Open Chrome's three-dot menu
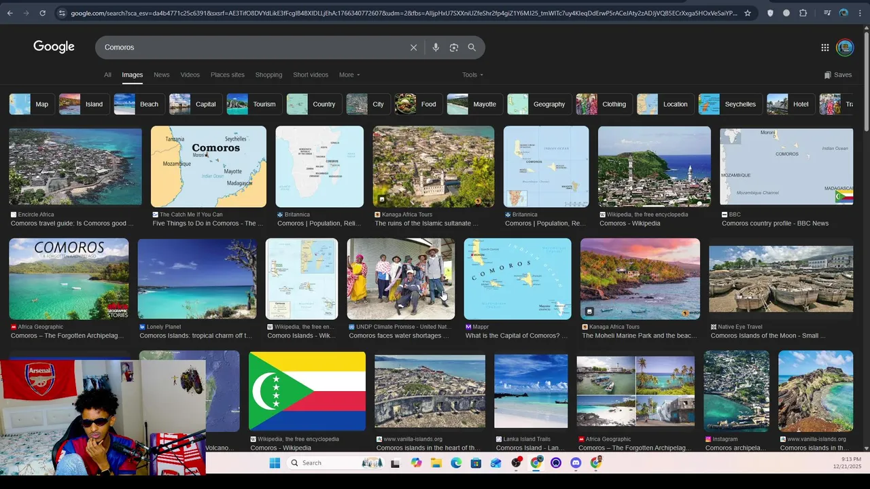Image resolution: width=870 pixels, height=489 pixels. pos(860,13)
